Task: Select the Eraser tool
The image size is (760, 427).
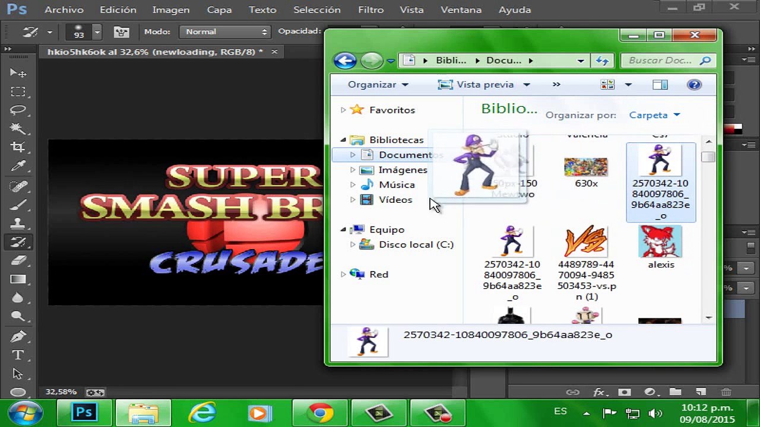Action: click(x=18, y=260)
